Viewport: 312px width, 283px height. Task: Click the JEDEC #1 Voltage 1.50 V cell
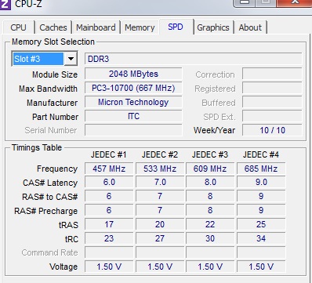109,267
